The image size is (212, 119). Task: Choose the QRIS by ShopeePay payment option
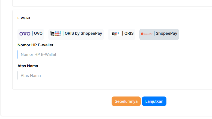tap(76, 34)
